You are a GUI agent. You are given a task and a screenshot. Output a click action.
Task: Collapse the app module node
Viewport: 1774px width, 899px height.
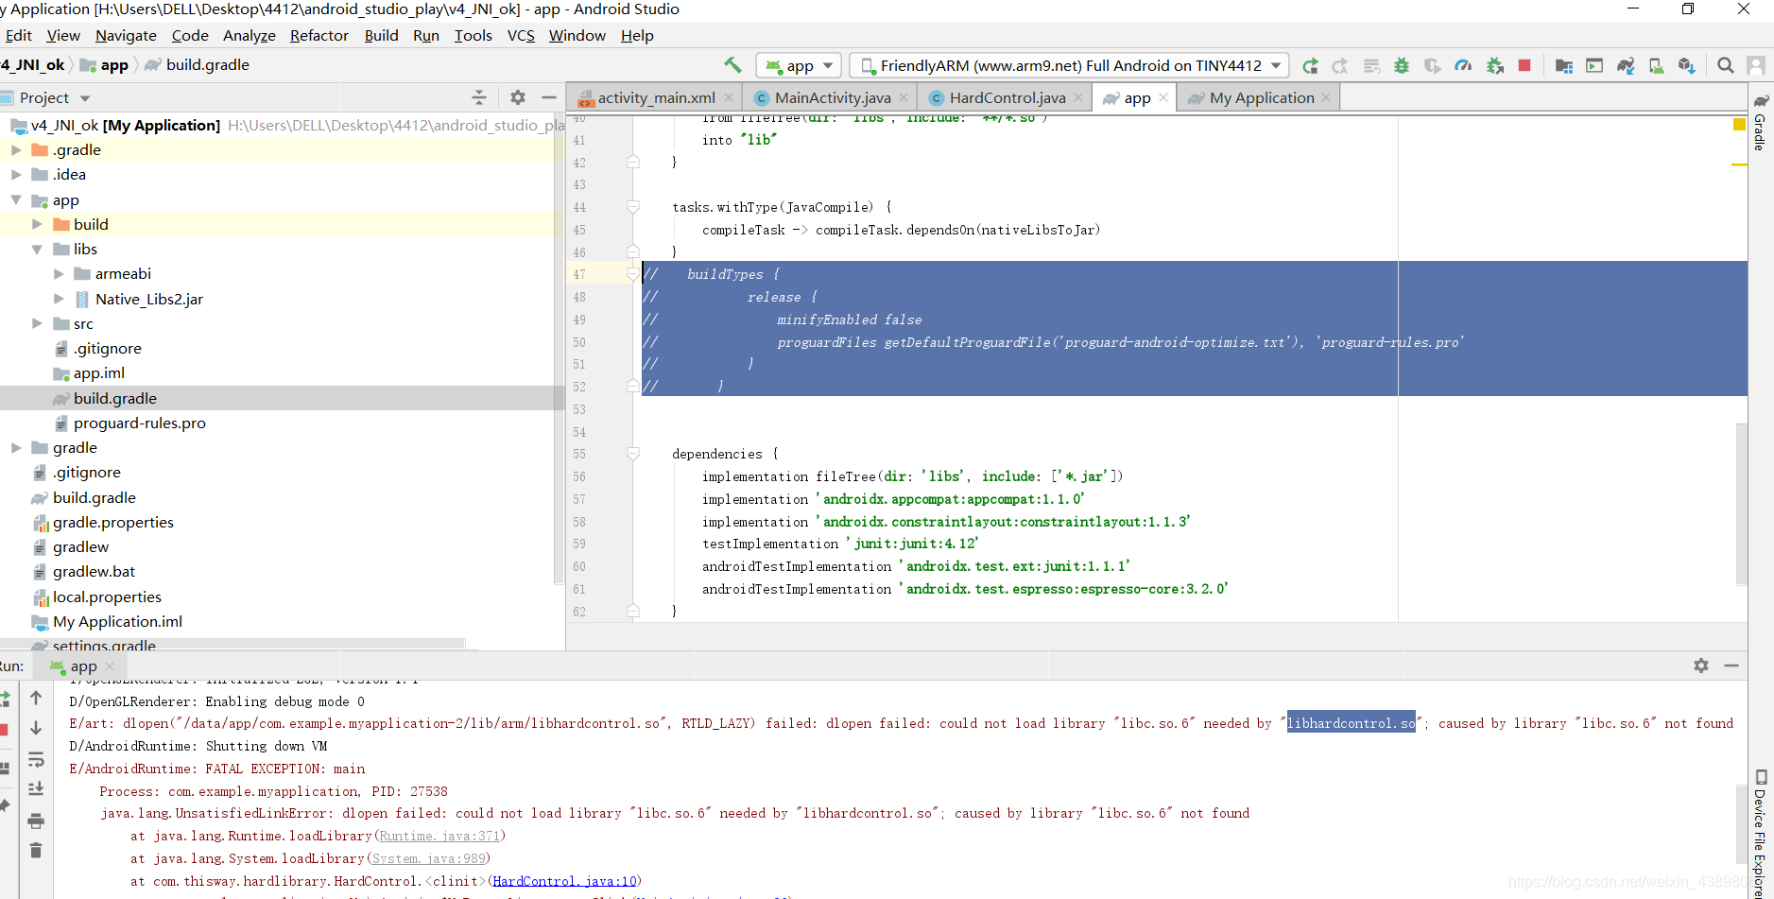tap(16, 199)
